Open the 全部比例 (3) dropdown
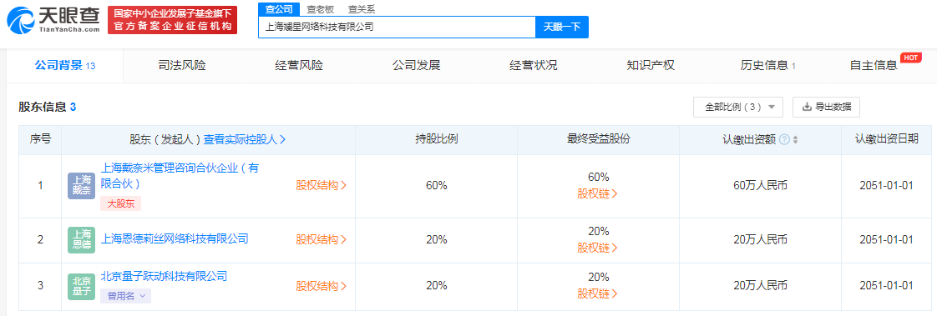 738,108
